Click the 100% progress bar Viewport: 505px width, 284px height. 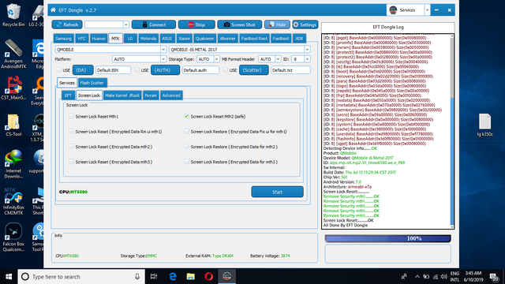tap(387, 238)
